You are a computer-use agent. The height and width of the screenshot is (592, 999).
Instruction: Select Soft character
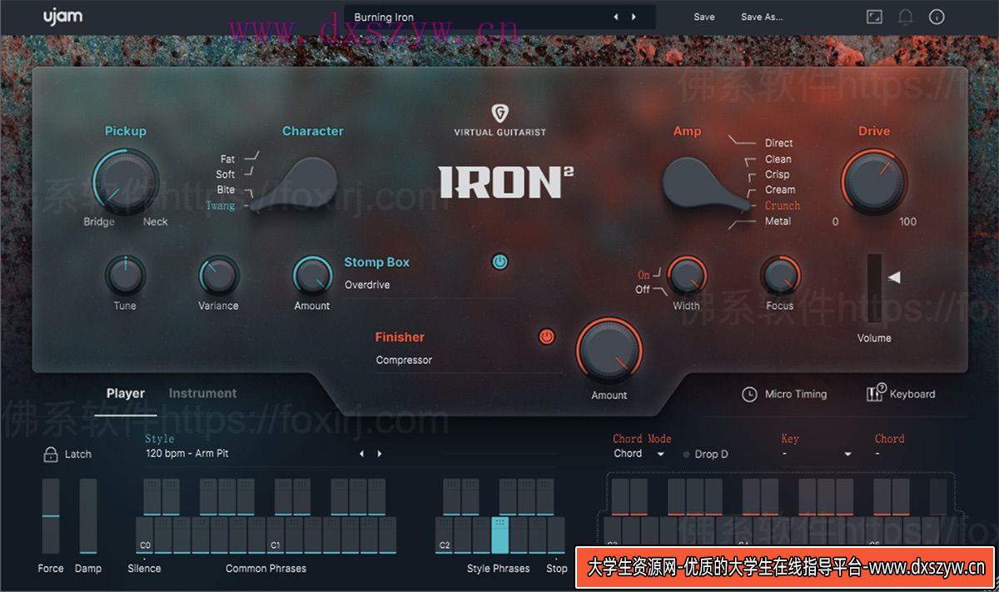point(226,175)
